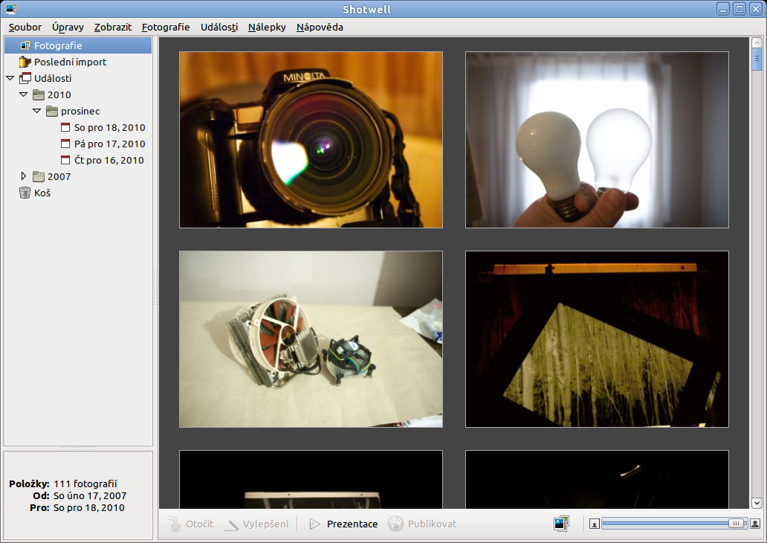Click the scrollbar up arrow
This screenshot has height=543, width=767.
pyautogui.click(x=757, y=43)
